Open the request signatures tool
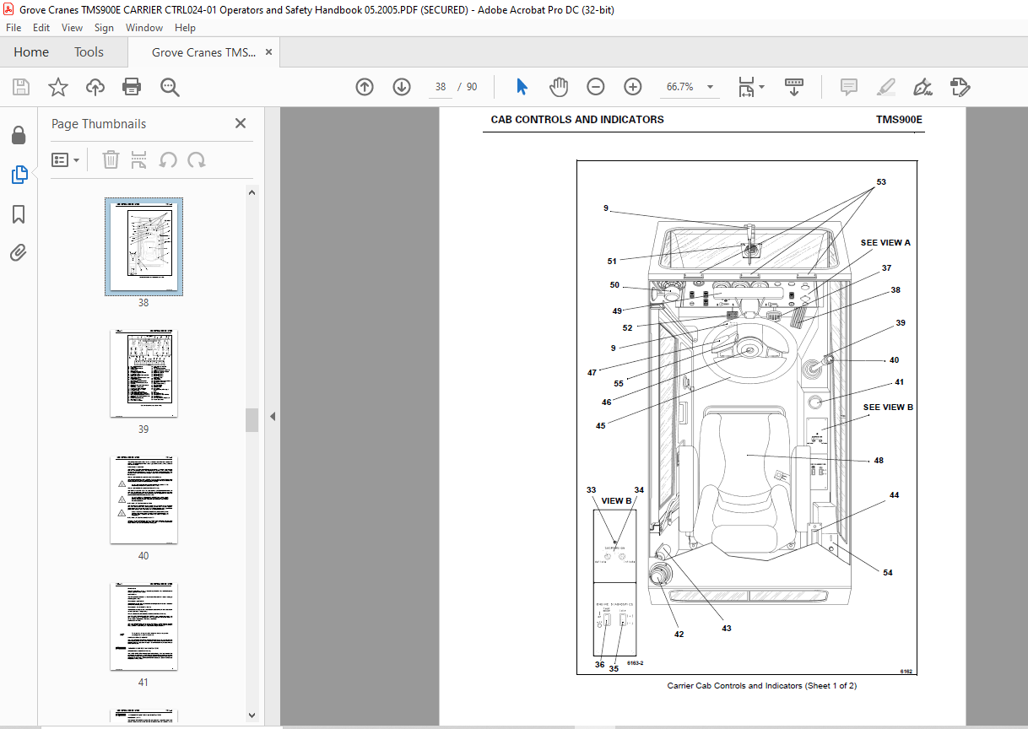Screen dimensions: 1028x729 960,87
